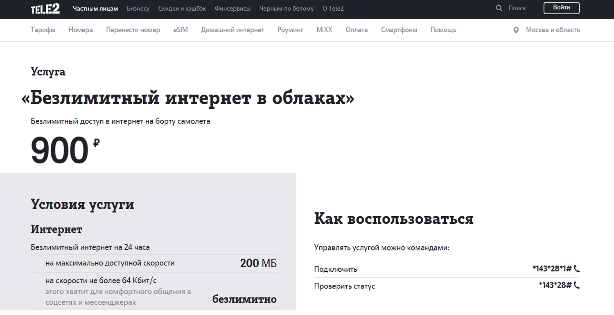Image resolution: width=614 pixels, height=315 pixels.
Task: Go to the Оплата page
Action: 357,30
